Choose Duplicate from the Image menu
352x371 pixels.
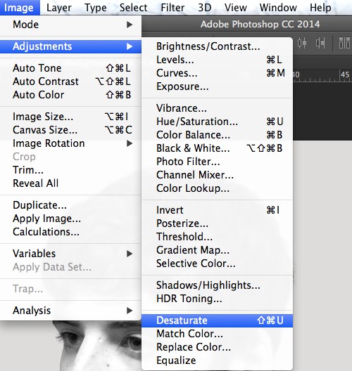click(70, 205)
